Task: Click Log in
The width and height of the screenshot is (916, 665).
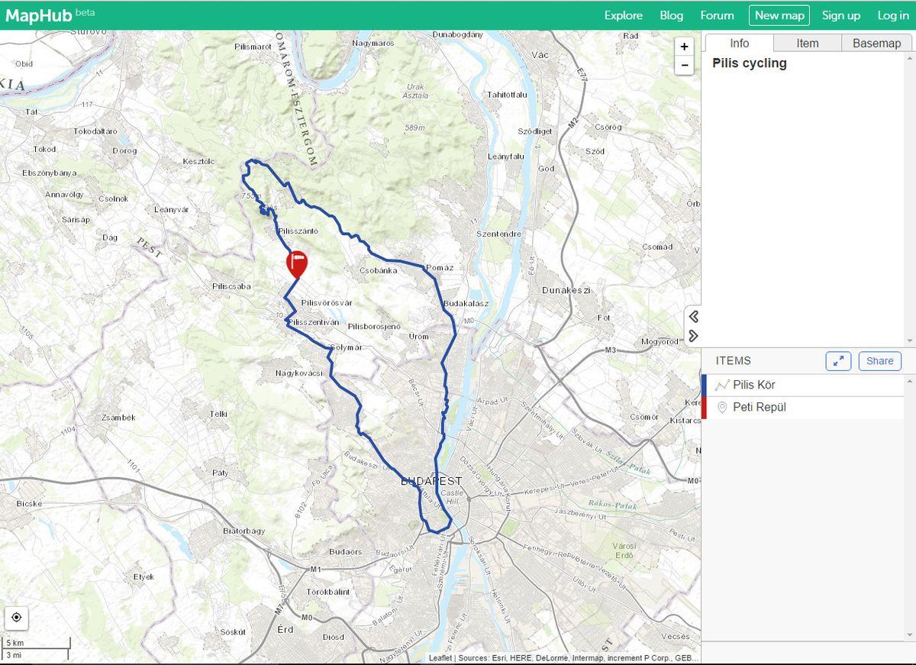Action: (x=893, y=15)
